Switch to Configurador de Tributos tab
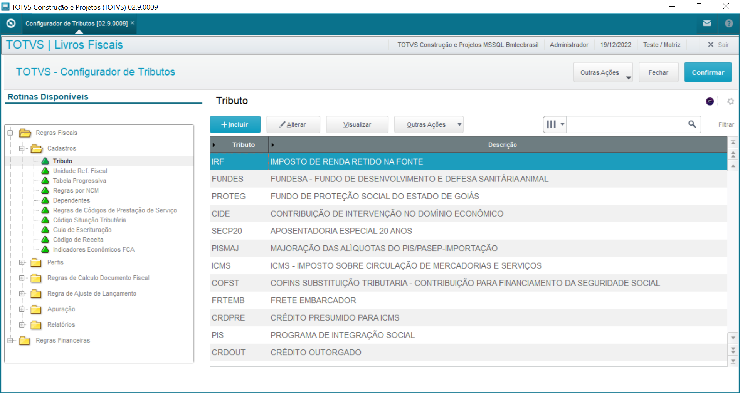Image resolution: width=740 pixels, height=393 pixels. 76,24
